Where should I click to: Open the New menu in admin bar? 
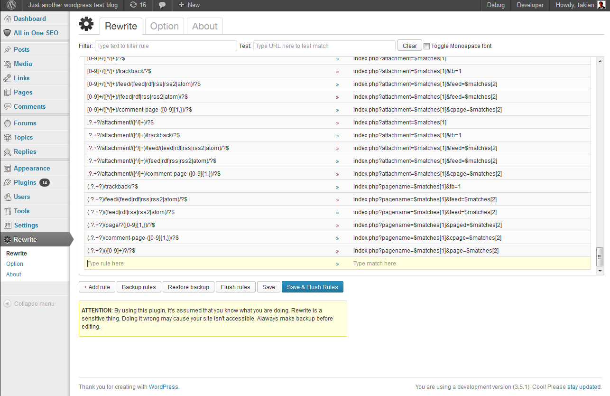[x=189, y=5]
